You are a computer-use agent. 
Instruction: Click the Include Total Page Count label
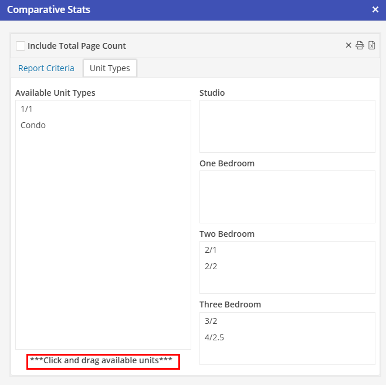pyautogui.click(x=77, y=46)
